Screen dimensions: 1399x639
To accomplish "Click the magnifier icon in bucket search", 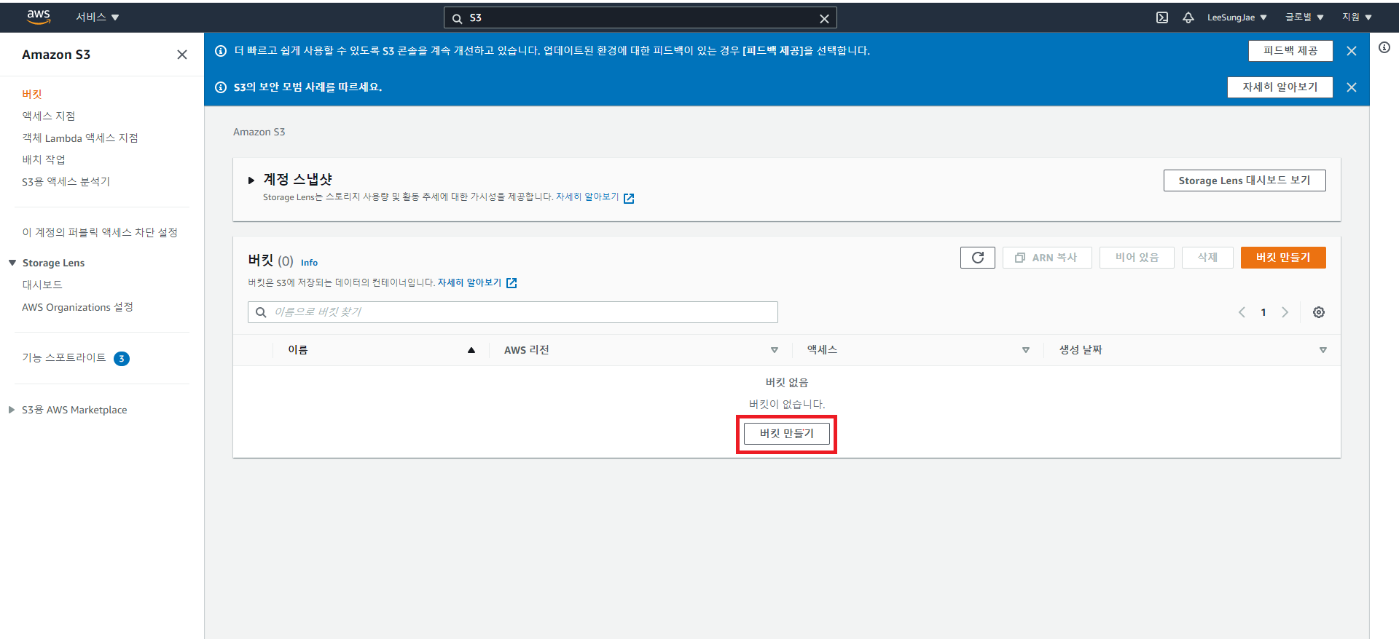I will pos(261,312).
